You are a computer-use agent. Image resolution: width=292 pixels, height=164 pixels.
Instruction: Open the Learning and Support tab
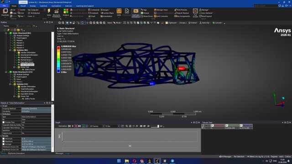pos(85,6)
